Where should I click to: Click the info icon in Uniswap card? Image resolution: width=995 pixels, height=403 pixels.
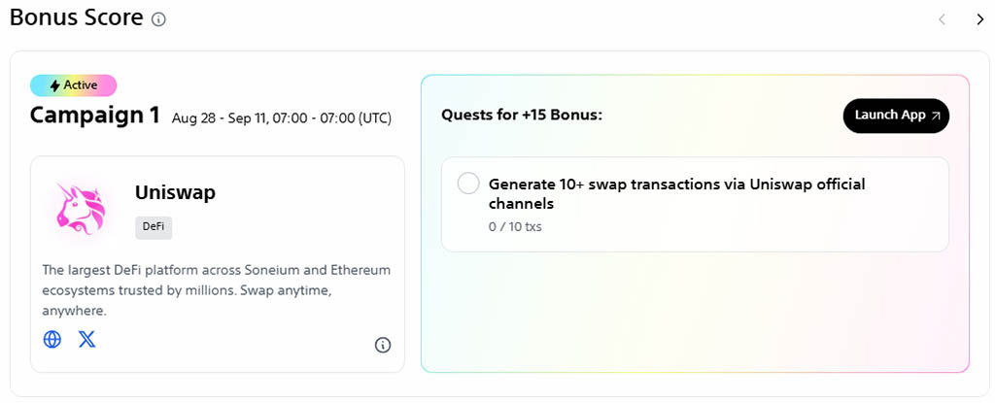pyautogui.click(x=383, y=345)
